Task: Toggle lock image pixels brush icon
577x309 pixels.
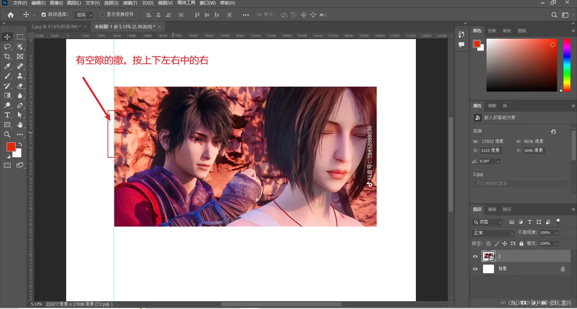Action: tap(497, 243)
